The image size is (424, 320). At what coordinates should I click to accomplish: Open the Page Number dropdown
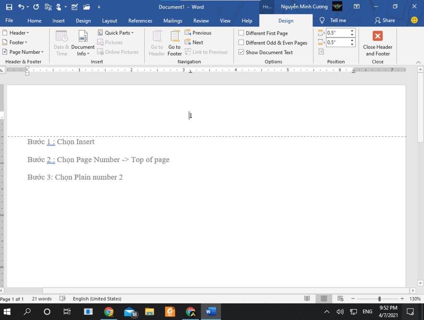coord(23,52)
